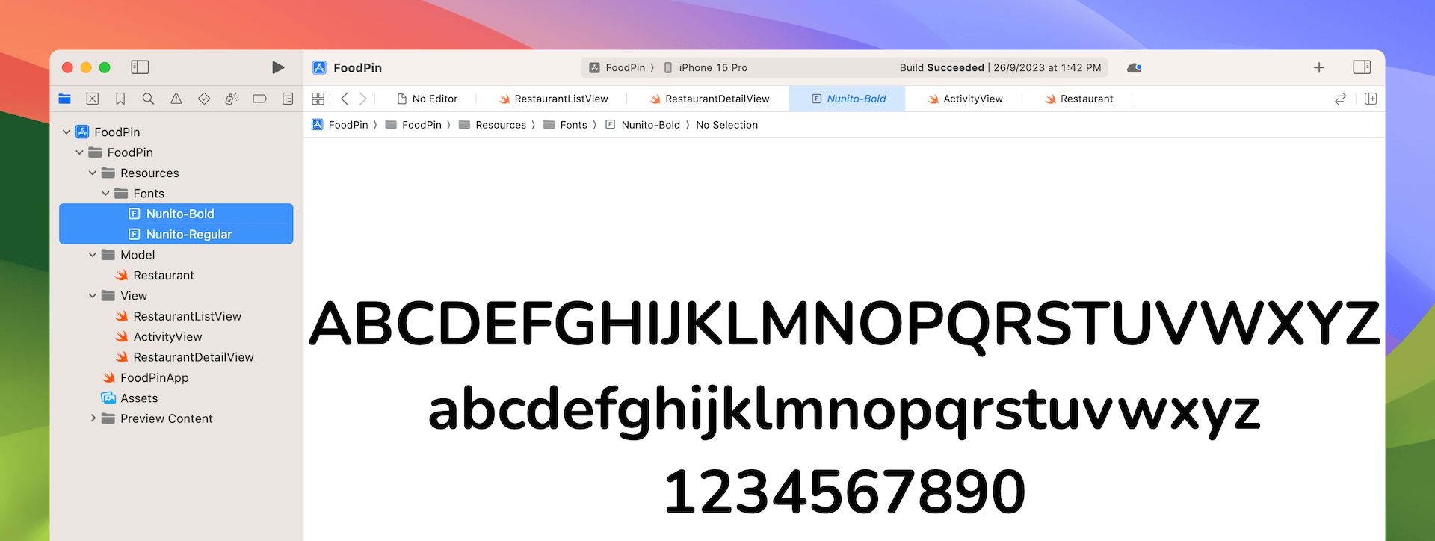Viewport: 1435px width, 541px height.
Task: Click Resources in the breadcrumb path
Action: tap(500, 125)
